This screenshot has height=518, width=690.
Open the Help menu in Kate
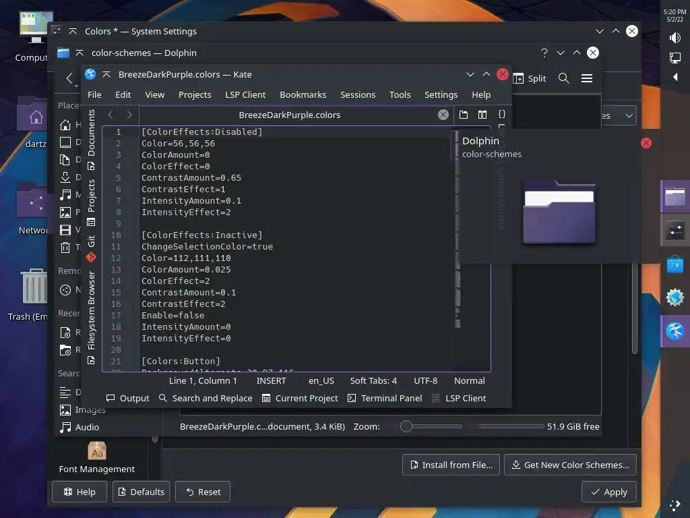(x=481, y=94)
